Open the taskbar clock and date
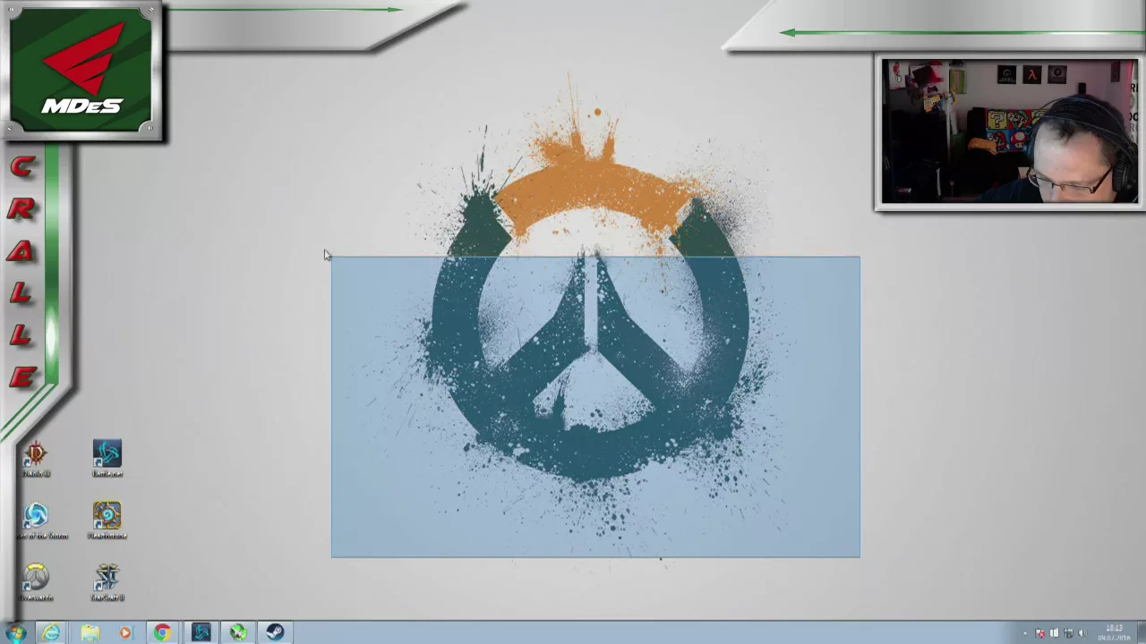This screenshot has height=644, width=1146. click(x=1115, y=633)
